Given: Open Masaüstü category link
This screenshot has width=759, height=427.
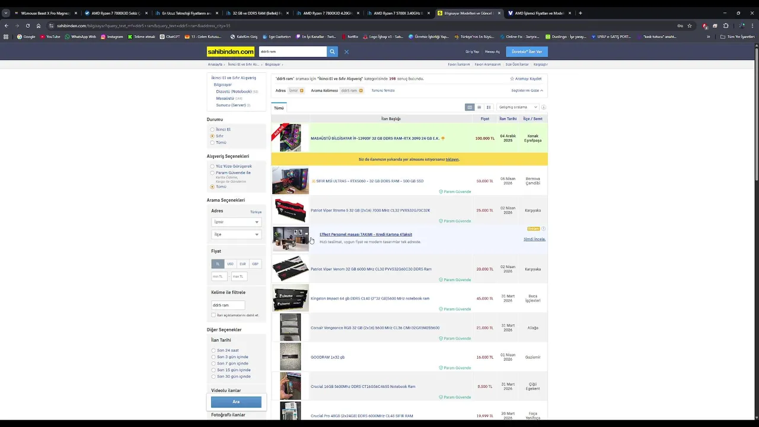Looking at the screenshot, I should [225, 98].
